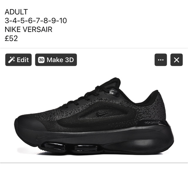
Task: Click the magic wand icon in Edit
Action: (11, 60)
